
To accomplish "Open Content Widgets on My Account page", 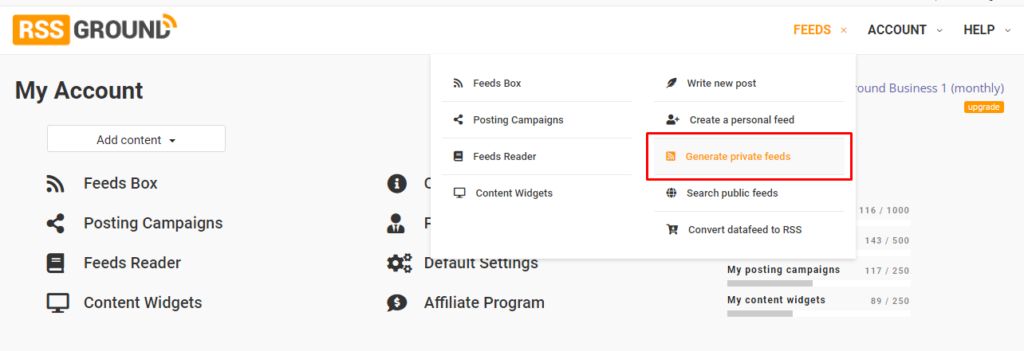I will [x=143, y=302].
